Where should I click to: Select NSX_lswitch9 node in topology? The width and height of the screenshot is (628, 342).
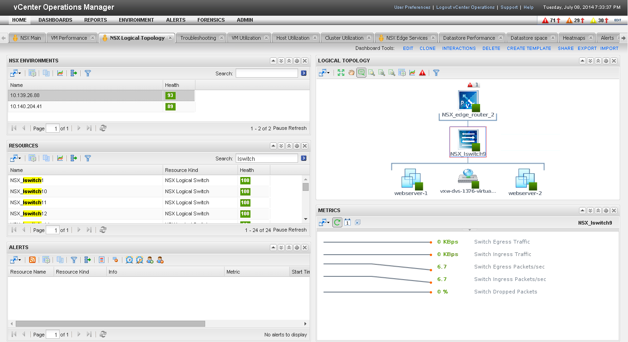468,142
